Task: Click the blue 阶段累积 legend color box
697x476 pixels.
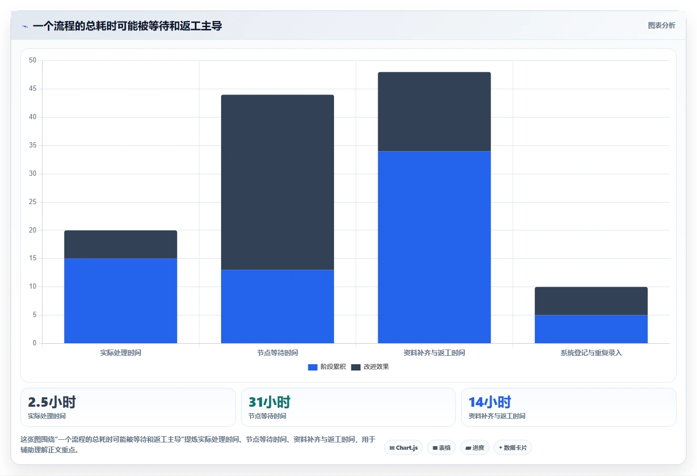Action: [313, 367]
